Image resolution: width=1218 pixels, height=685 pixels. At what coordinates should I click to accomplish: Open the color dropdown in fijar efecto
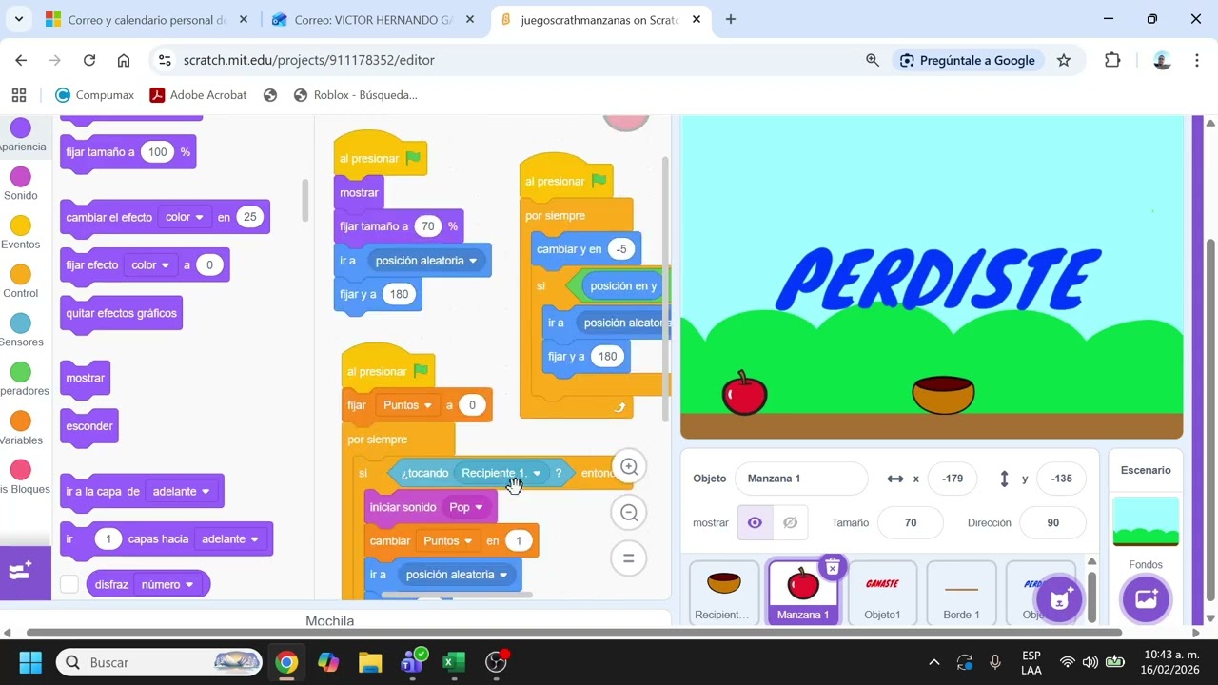150,265
